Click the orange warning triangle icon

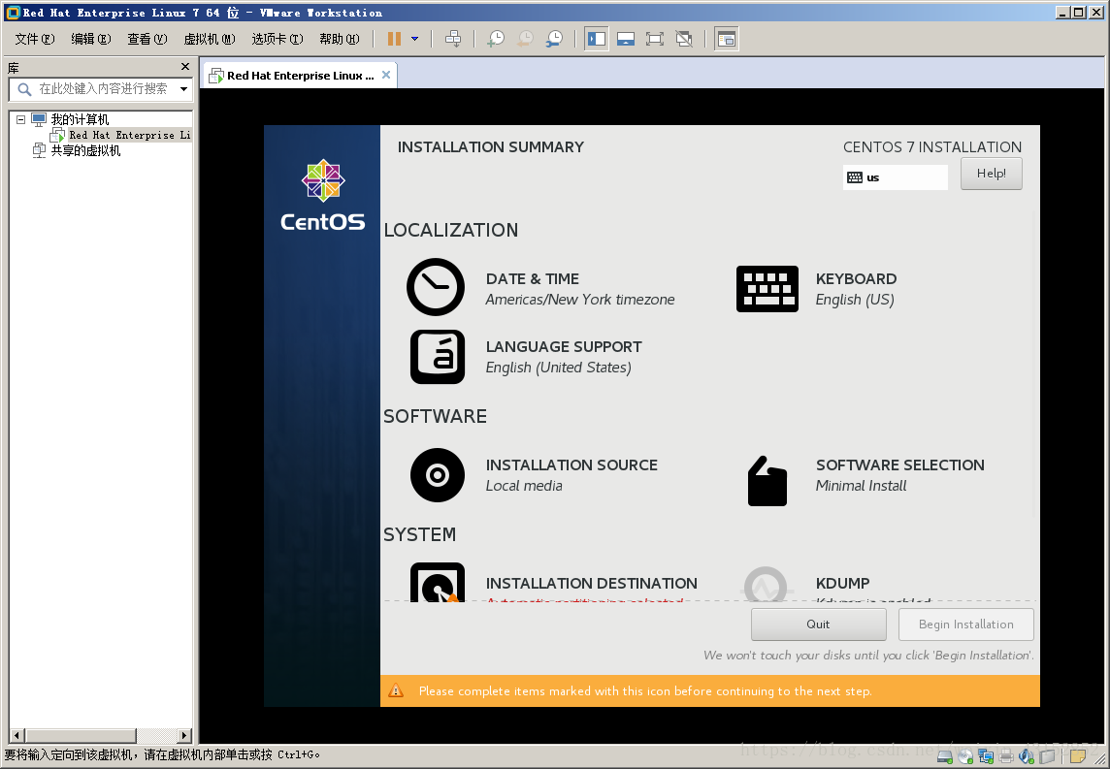pyautogui.click(x=396, y=690)
